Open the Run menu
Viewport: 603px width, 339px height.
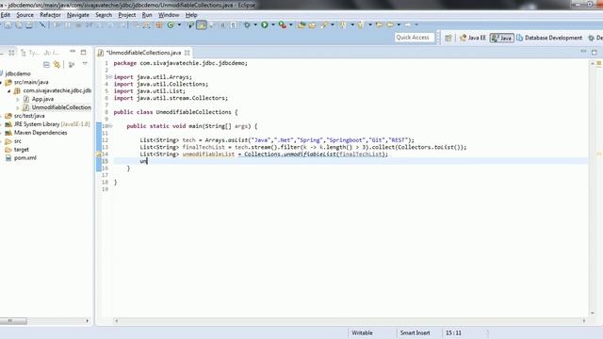pos(147,15)
